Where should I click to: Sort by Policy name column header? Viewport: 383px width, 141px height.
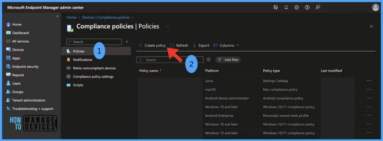click(x=150, y=71)
